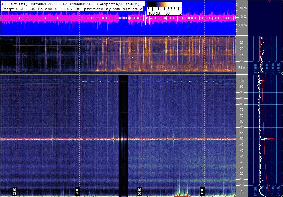Screen dimensions: 283x197
Task: Click the 65 Hz label on E-field axis
Action: click(241, 122)
